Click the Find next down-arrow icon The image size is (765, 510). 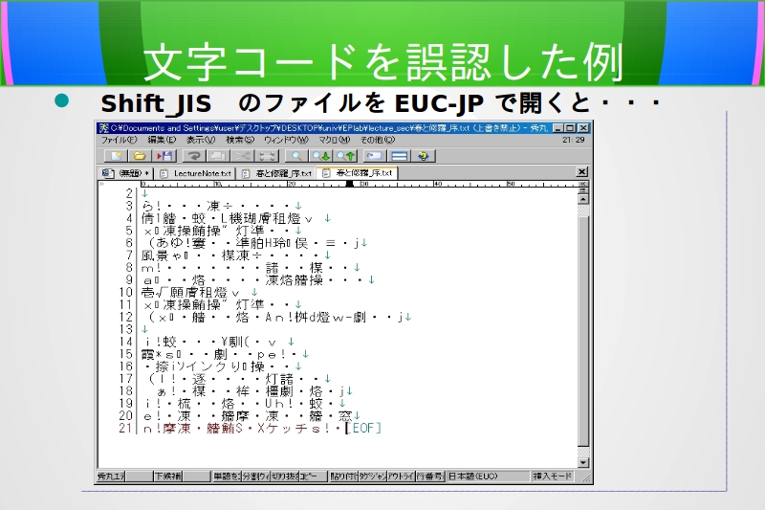click(x=321, y=155)
